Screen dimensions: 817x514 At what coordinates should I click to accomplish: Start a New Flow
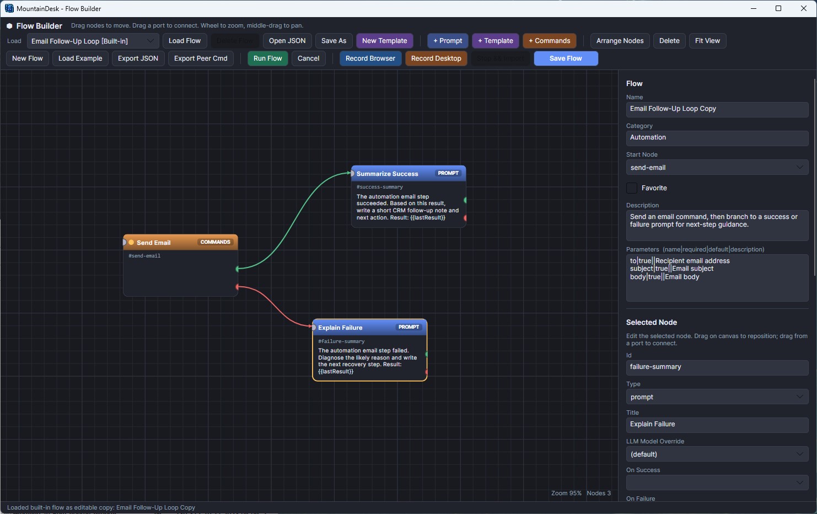click(28, 58)
